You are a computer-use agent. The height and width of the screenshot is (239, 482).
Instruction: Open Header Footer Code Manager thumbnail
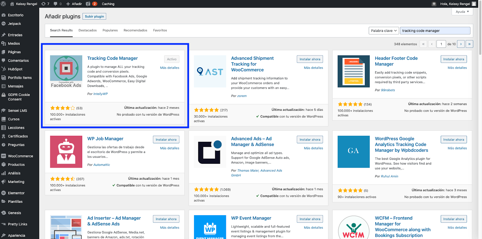[354, 71]
